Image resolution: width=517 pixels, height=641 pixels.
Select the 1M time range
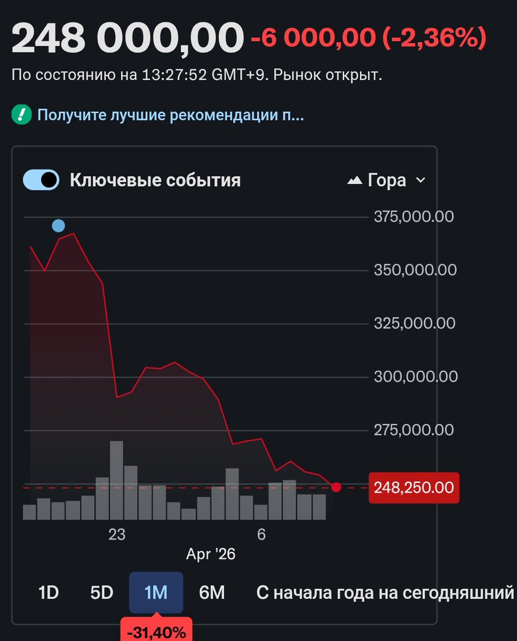156,592
